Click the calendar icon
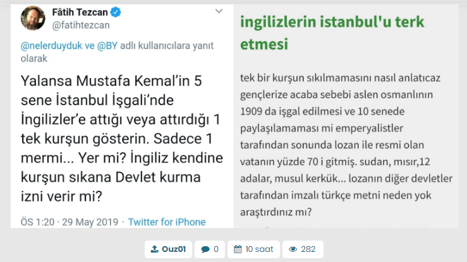Screen dimensions: 467x262 tap(238, 249)
